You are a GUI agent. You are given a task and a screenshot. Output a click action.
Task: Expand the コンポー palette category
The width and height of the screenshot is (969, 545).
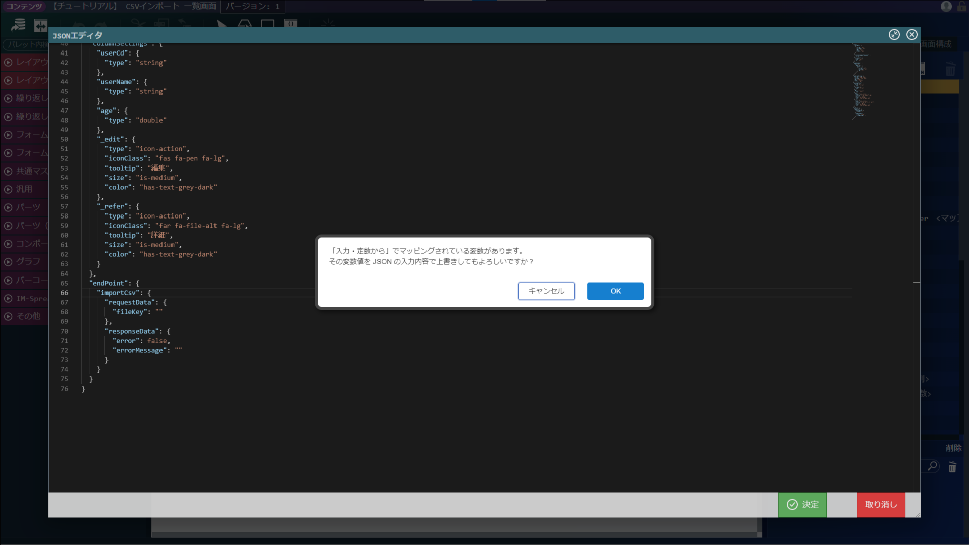[x=25, y=244]
